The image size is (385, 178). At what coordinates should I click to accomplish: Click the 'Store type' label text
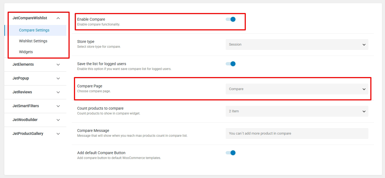[86, 42]
